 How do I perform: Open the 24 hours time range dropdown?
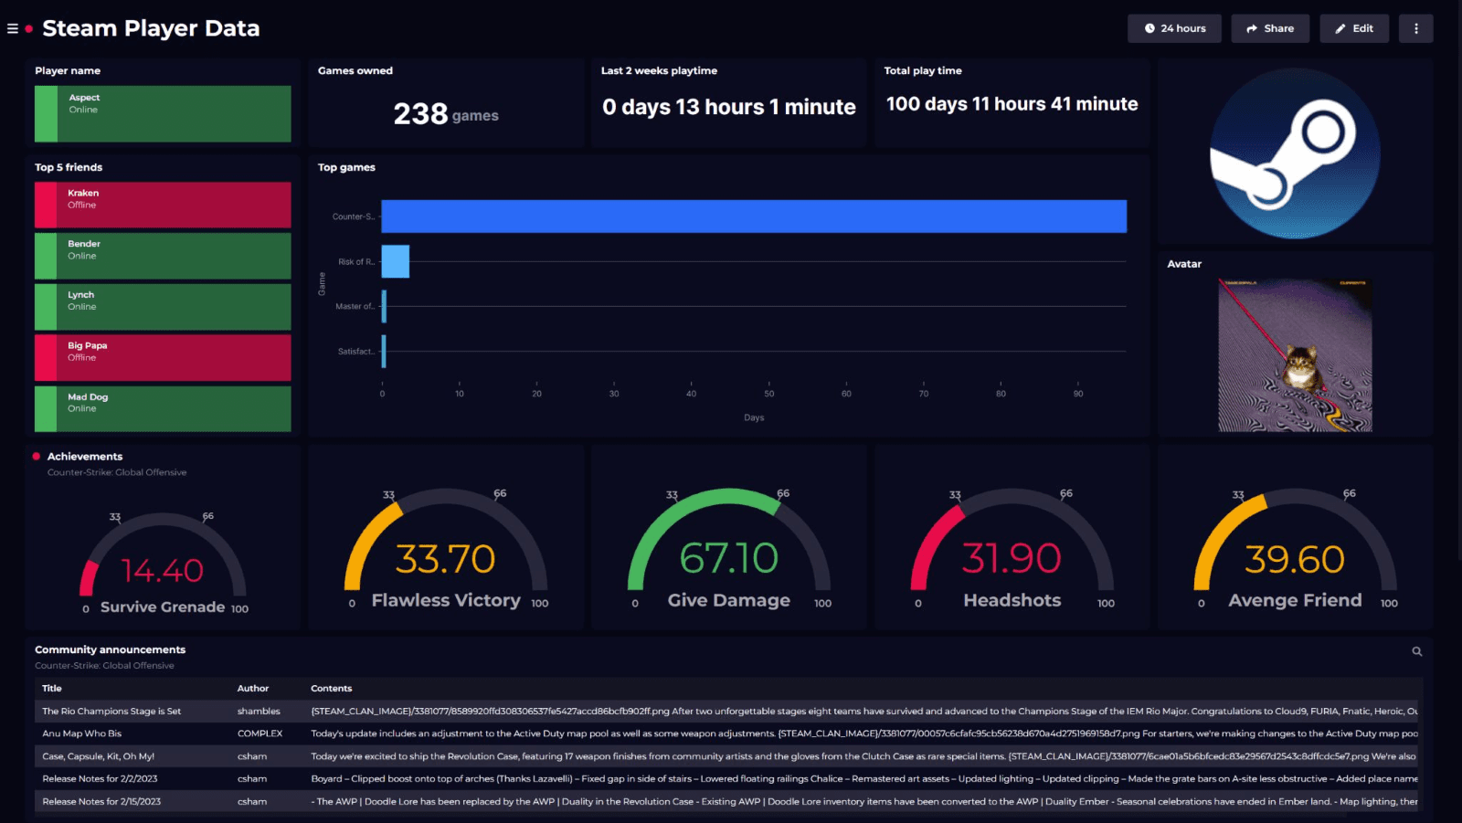(1174, 28)
